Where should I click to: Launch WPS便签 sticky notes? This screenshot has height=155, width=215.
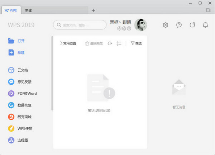[11, 129]
